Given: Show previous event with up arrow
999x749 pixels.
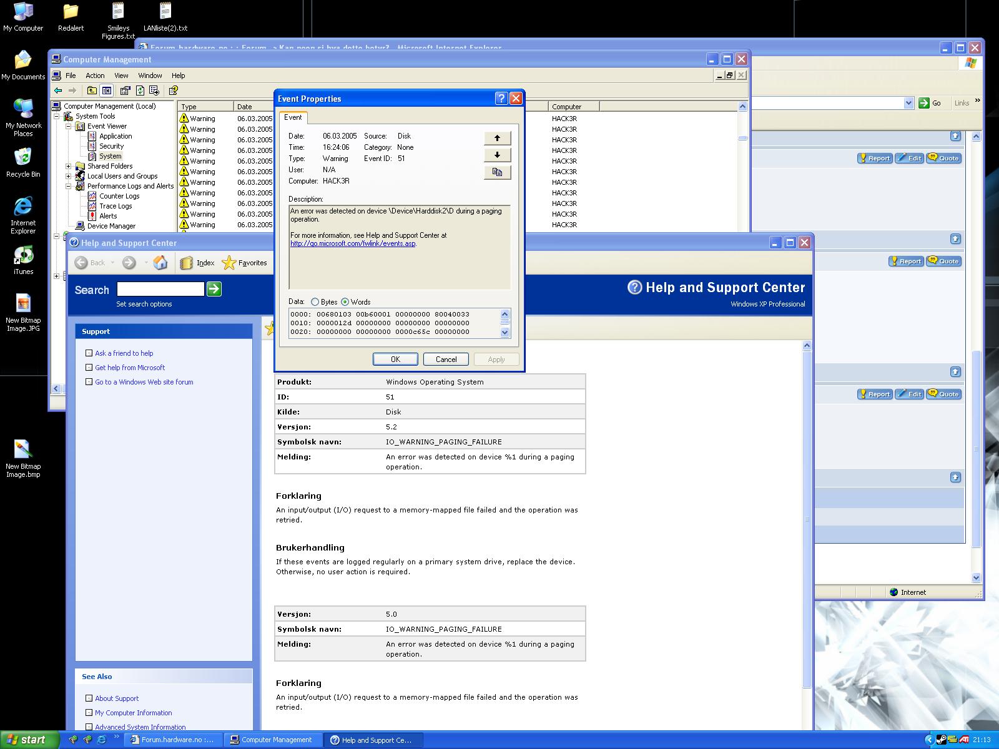Looking at the screenshot, I should [497, 138].
